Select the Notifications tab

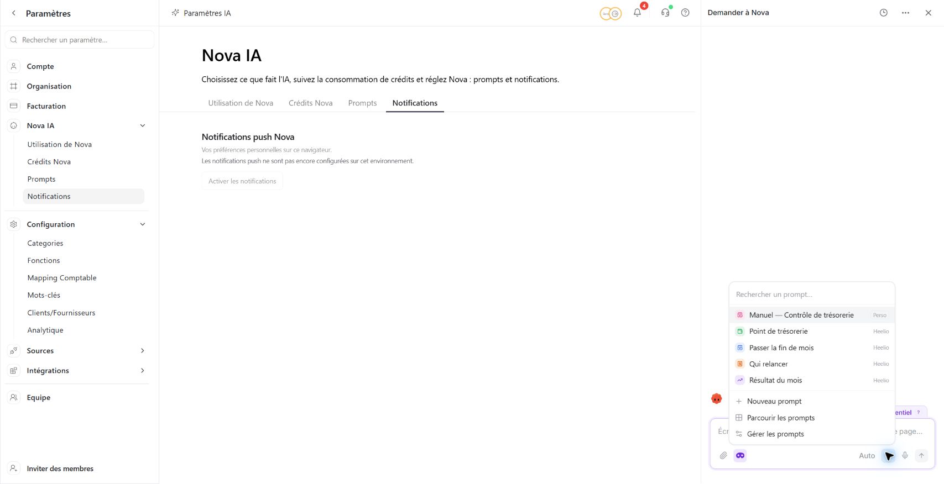click(415, 103)
